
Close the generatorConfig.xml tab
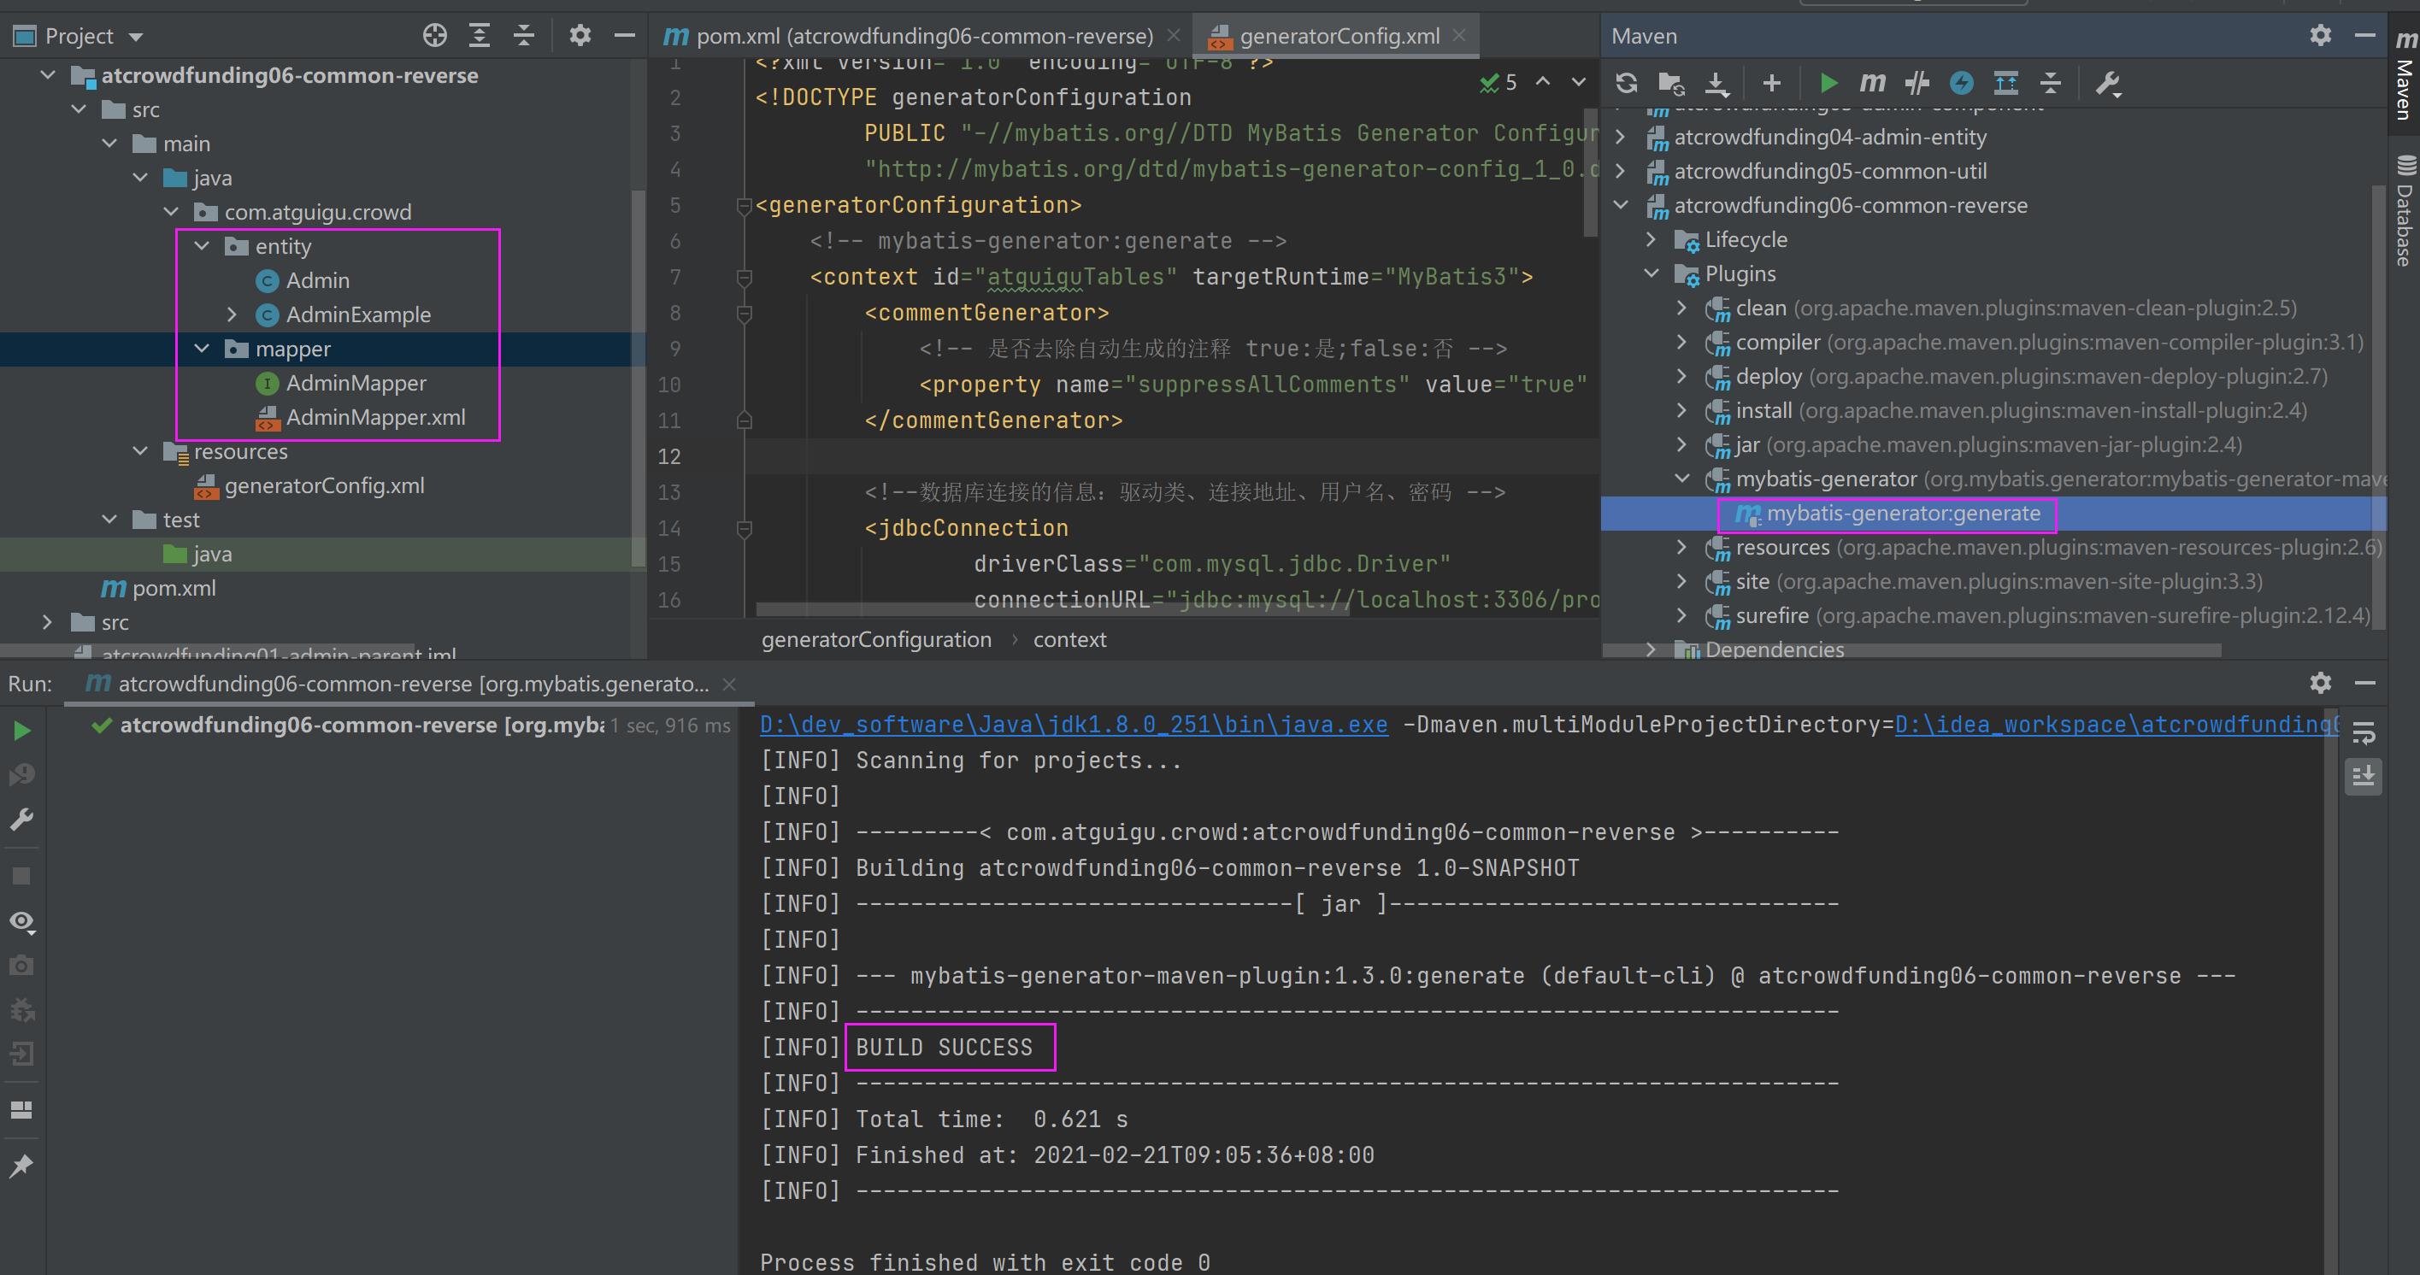click(1459, 35)
